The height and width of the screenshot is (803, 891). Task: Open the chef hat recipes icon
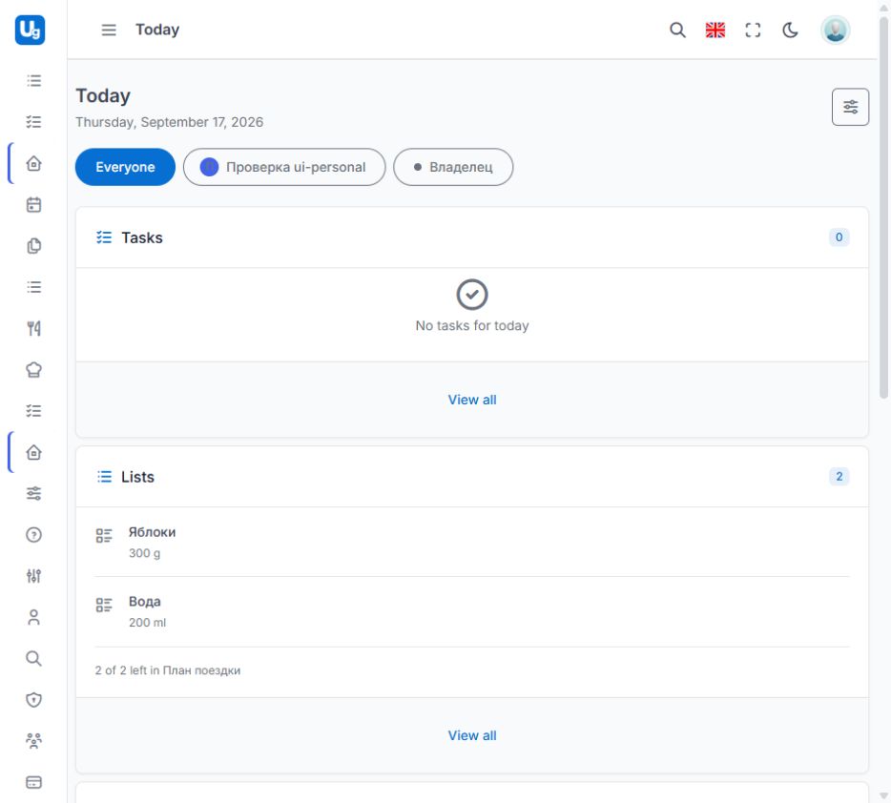click(x=33, y=370)
